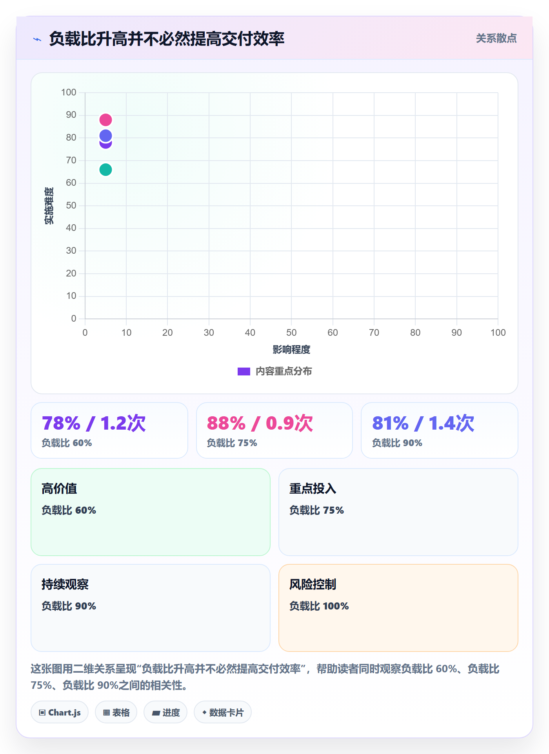Click the 影响程度 x-axis title

(291, 350)
